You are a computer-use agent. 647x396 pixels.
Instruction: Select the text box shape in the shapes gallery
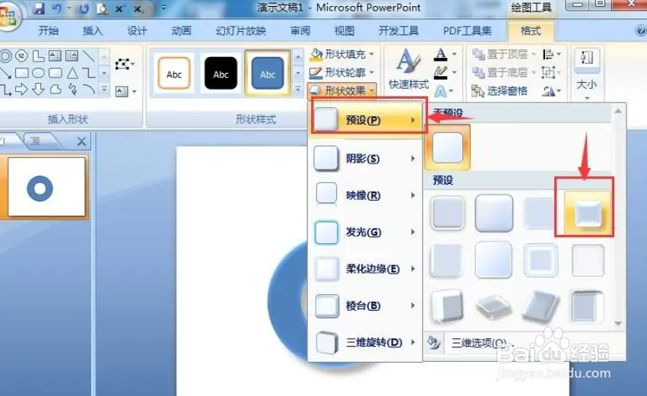[x=55, y=55]
